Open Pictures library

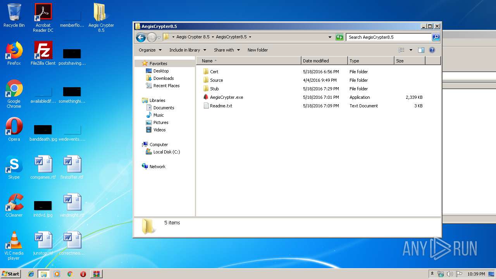pyautogui.click(x=161, y=122)
